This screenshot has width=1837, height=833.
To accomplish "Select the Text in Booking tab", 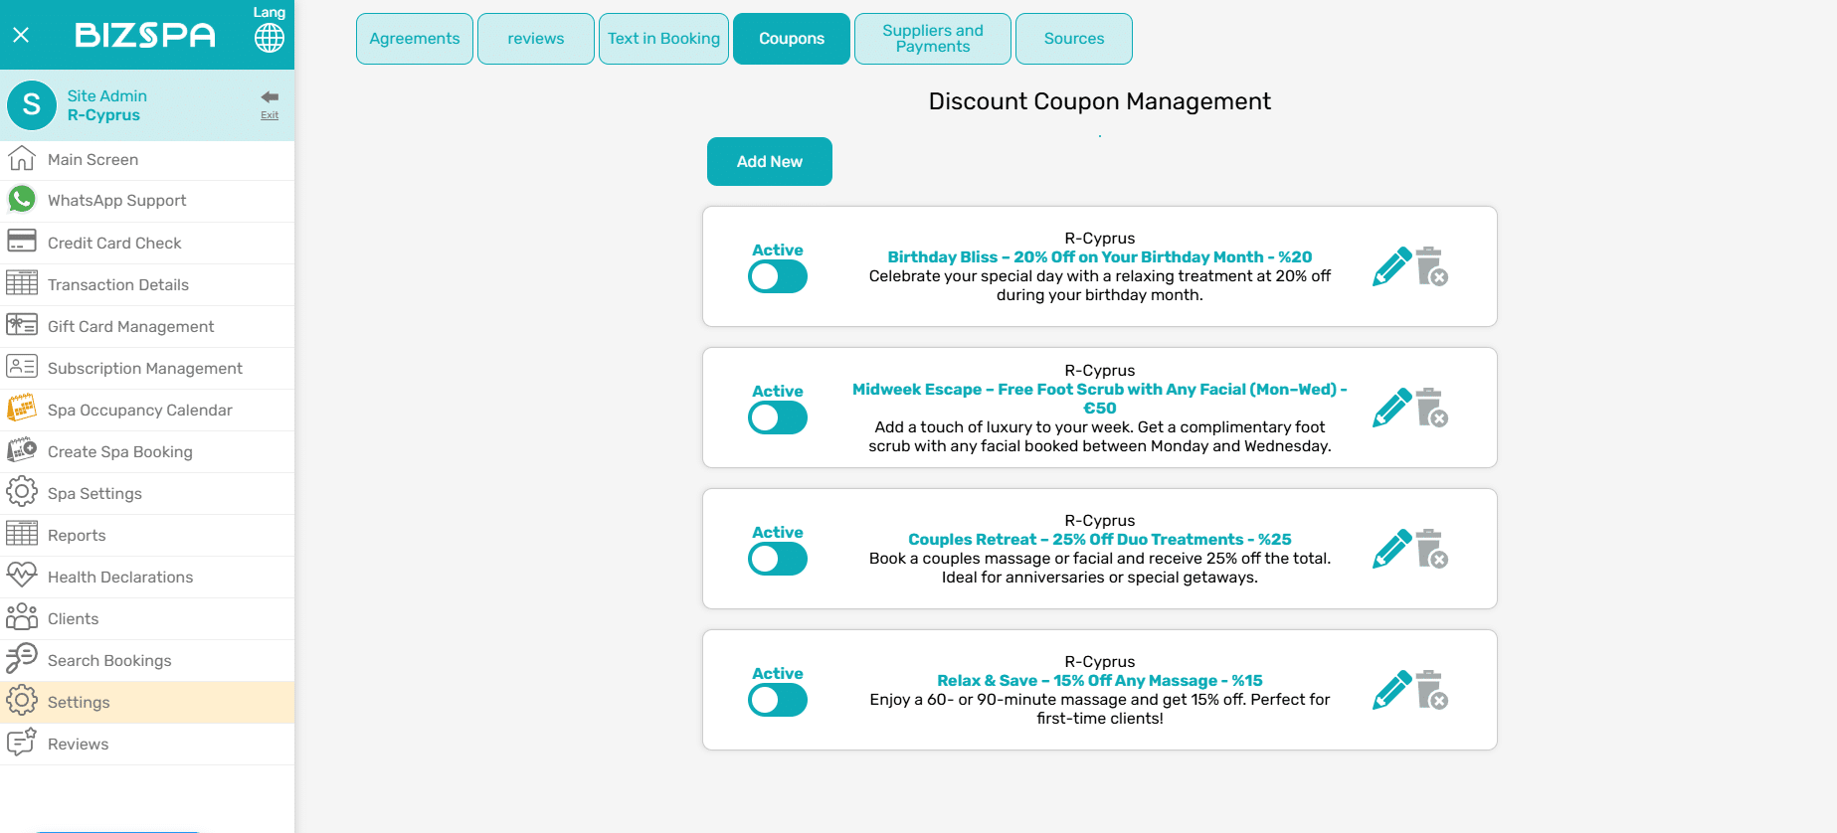I will (663, 39).
